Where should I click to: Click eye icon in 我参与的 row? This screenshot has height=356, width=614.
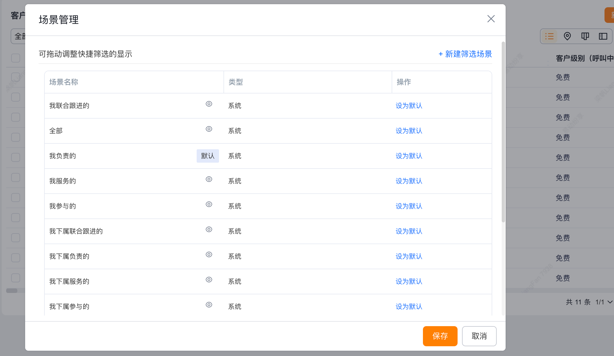[x=209, y=204]
